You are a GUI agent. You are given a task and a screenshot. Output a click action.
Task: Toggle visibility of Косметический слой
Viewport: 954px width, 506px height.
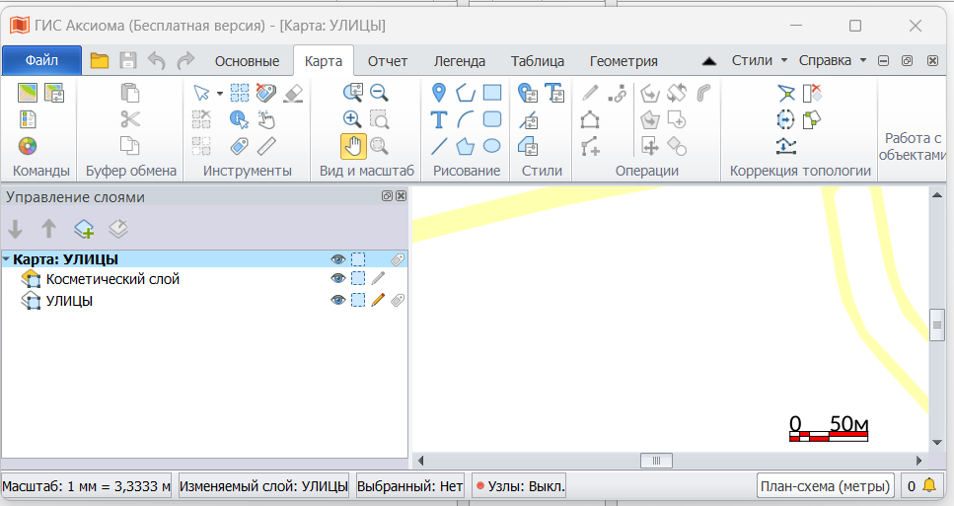(338, 279)
